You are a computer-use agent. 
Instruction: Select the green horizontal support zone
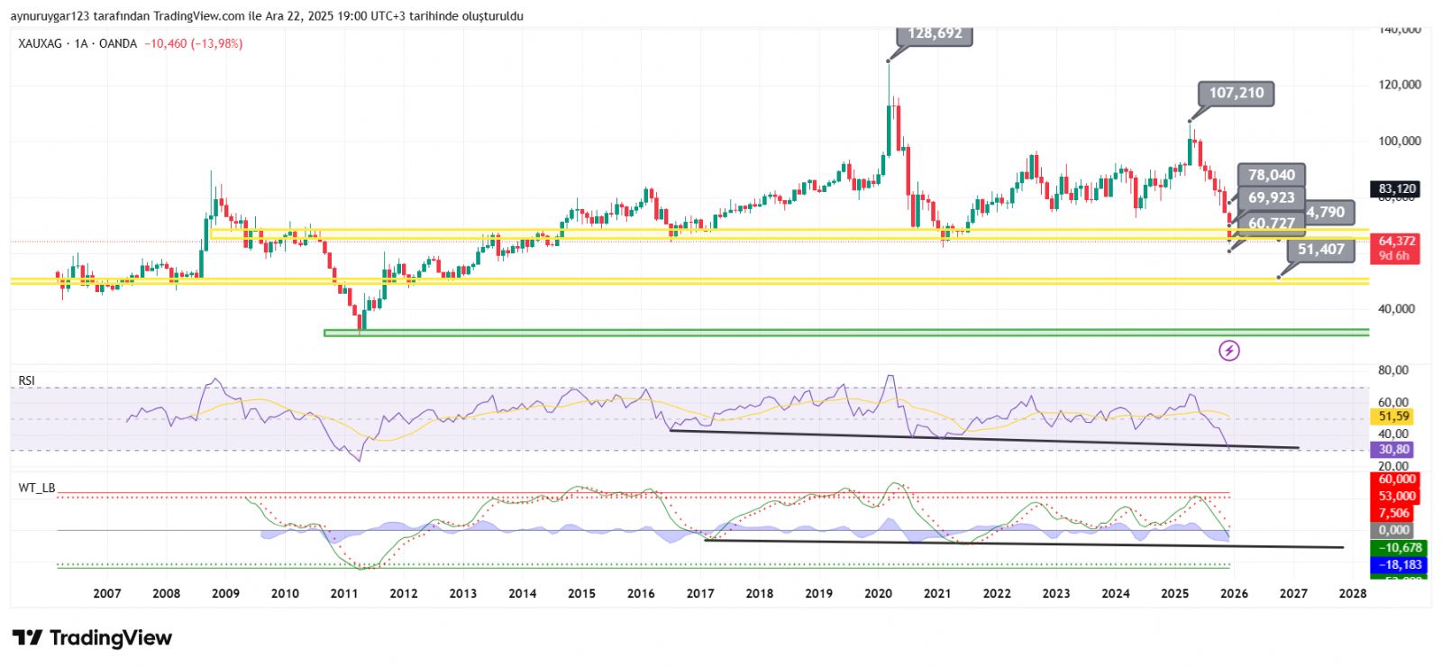pyautogui.click(x=811, y=333)
